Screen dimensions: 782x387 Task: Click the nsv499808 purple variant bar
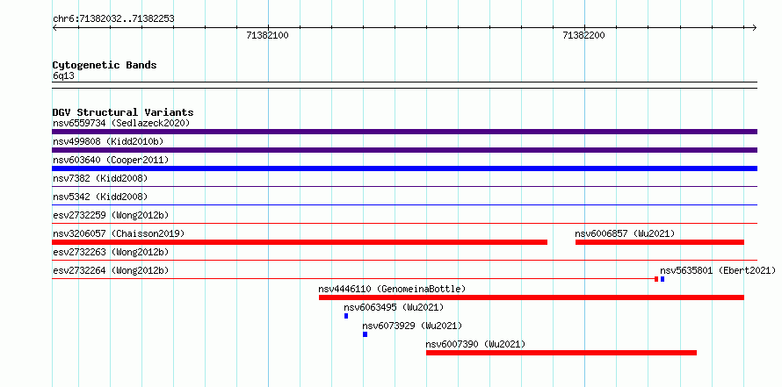404,150
